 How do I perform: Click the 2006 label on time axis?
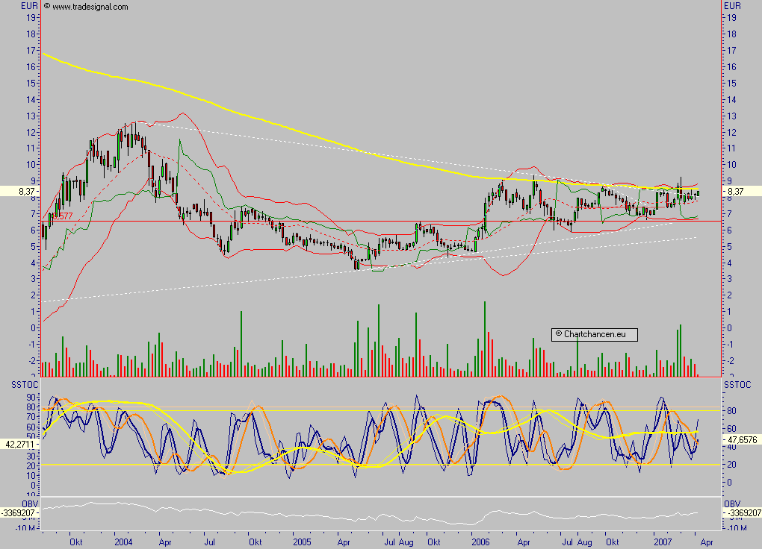[480, 542]
